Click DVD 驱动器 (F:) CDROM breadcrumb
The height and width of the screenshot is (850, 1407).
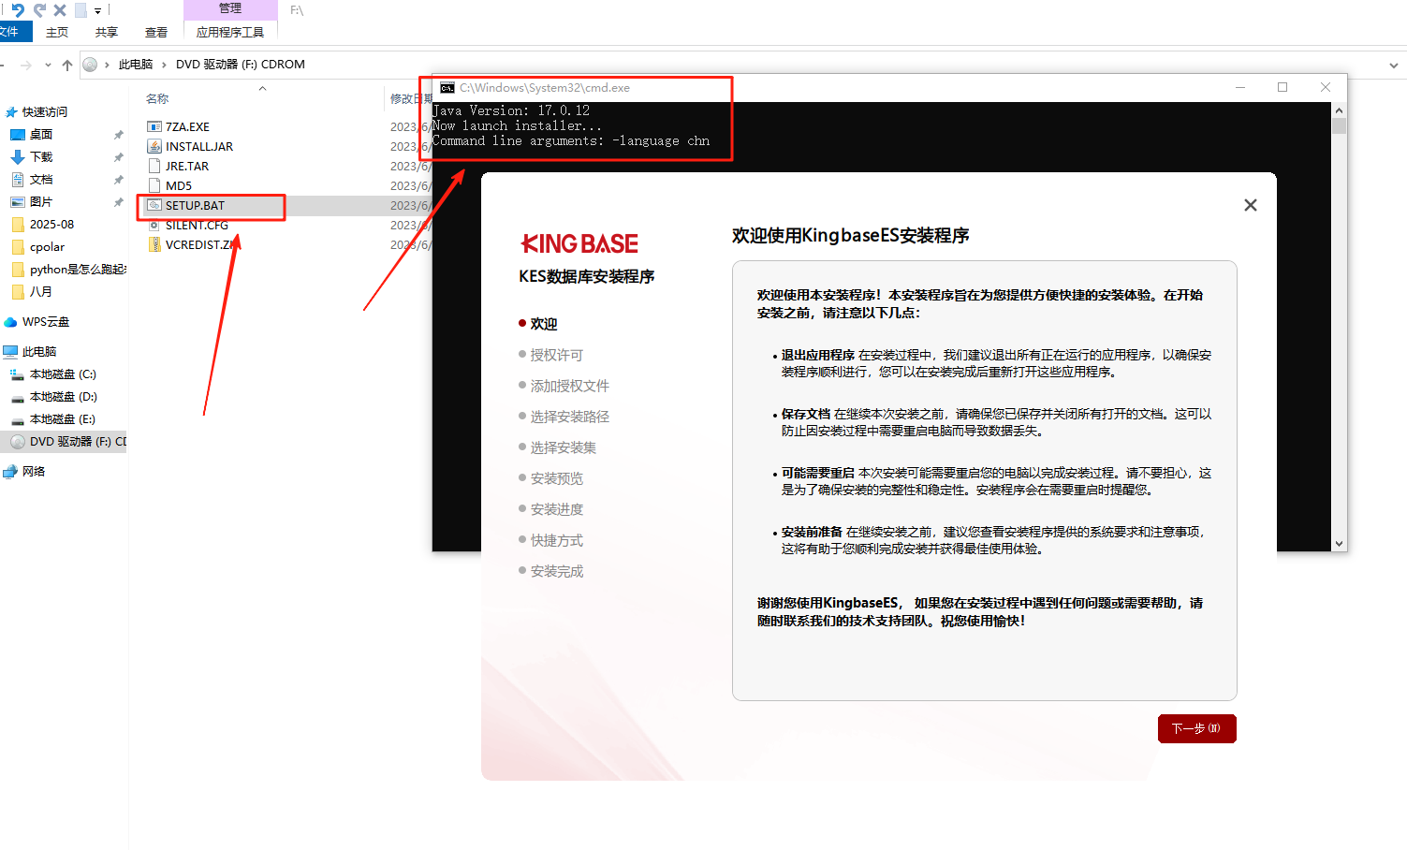pyautogui.click(x=241, y=65)
